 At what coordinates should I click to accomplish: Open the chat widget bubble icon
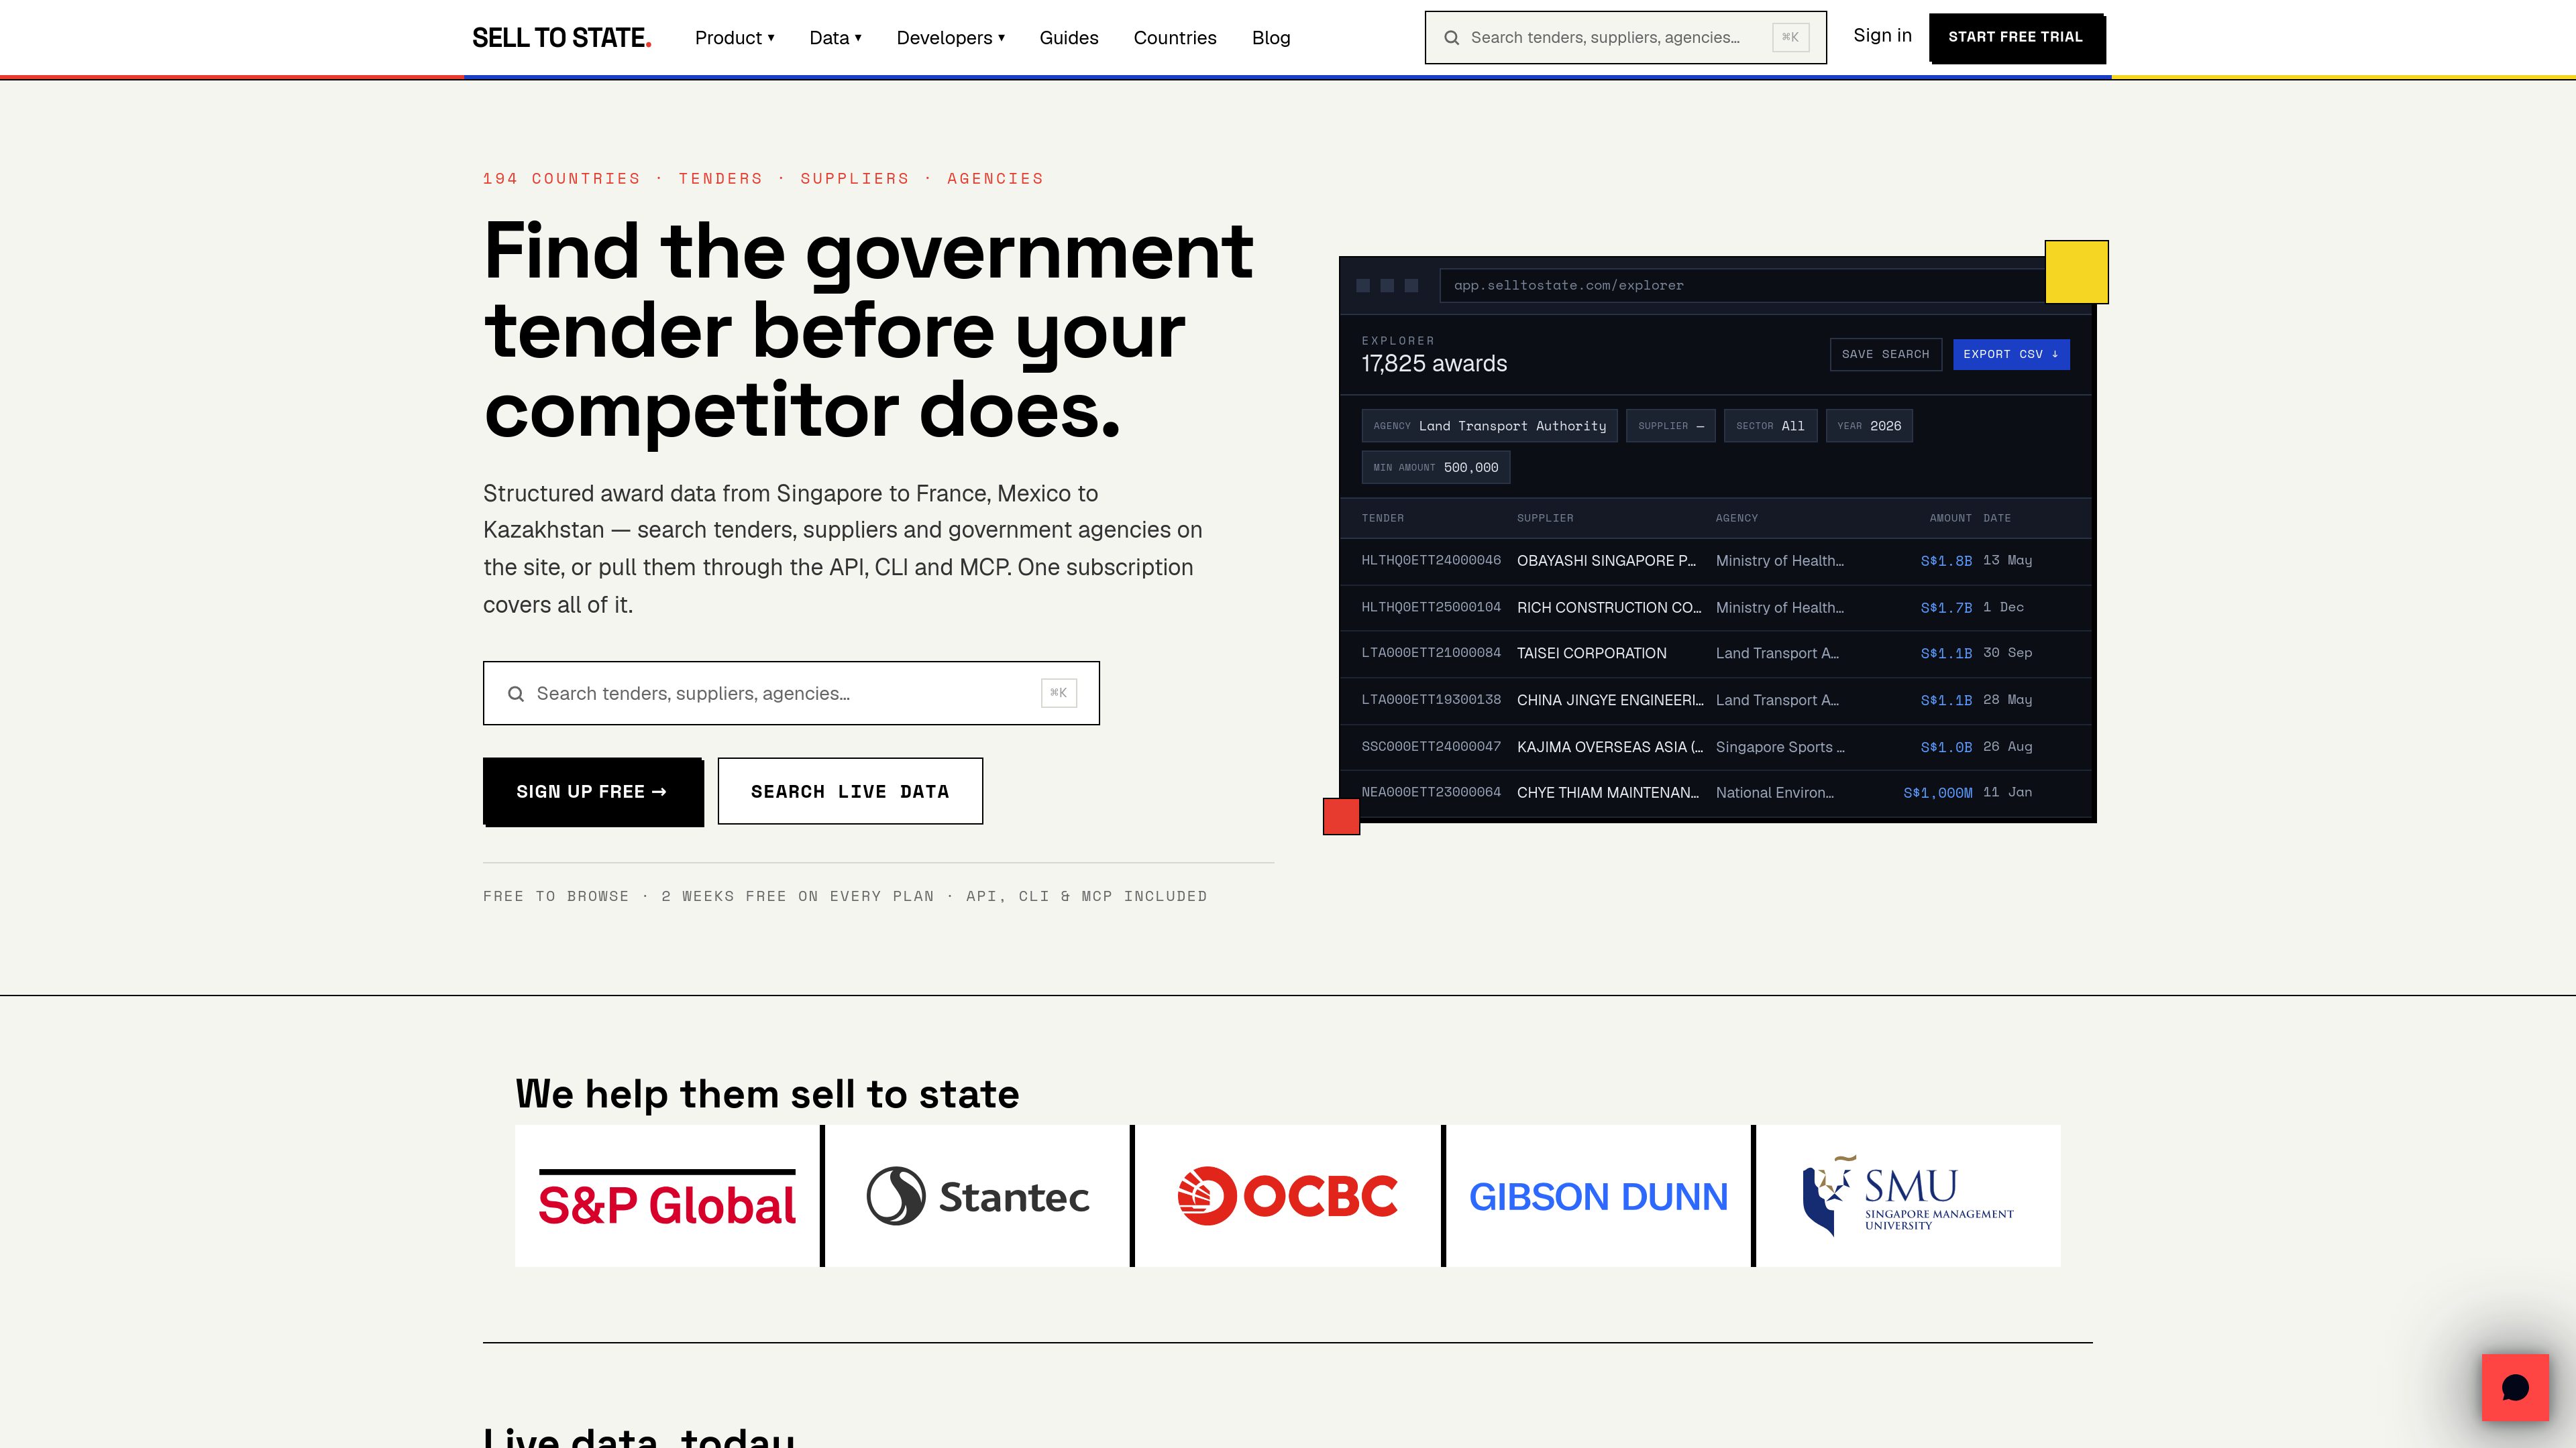[2514, 1387]
